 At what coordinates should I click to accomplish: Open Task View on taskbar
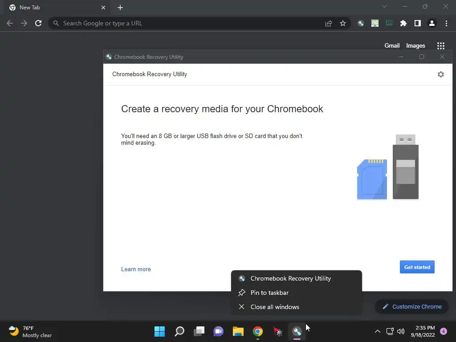[x=199, y=331]
